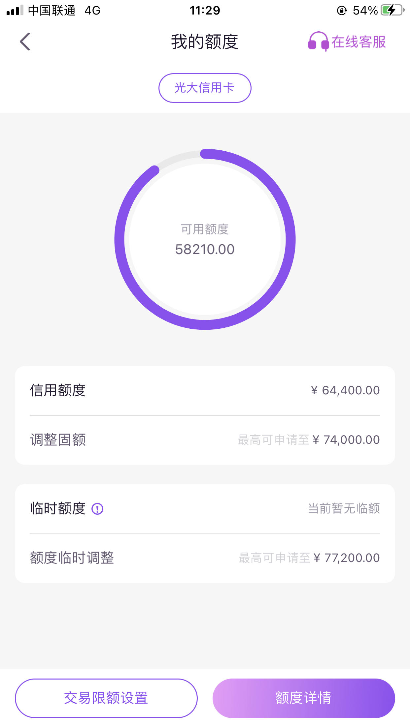Tap 最高可申请至 ¥ 77,200.00 text
Screen dimensions: 410x728
click(x=309, y=558)
